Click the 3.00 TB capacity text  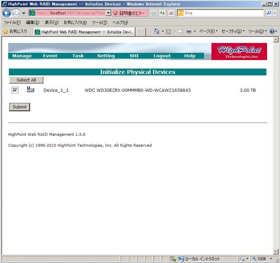click(248, 90)
